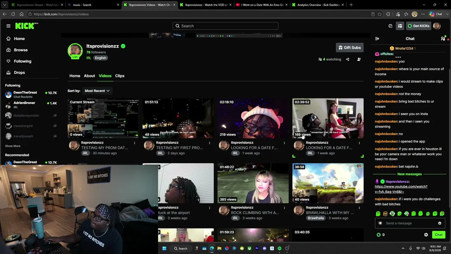This screenshot has height=254, width=451.
Task: Click the browser address bar URL
Action: tap(61, 14)
